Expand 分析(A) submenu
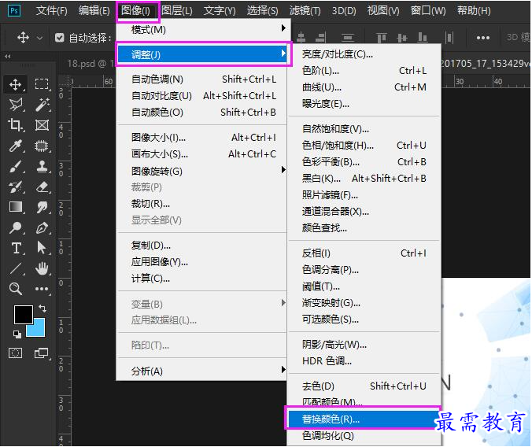Viewport: 532px width, 447px height. [202, 371]
